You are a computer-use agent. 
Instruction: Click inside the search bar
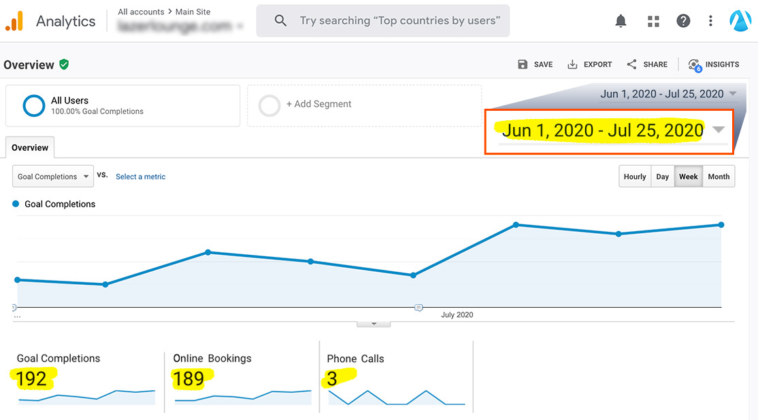click(x=382, y=20)
